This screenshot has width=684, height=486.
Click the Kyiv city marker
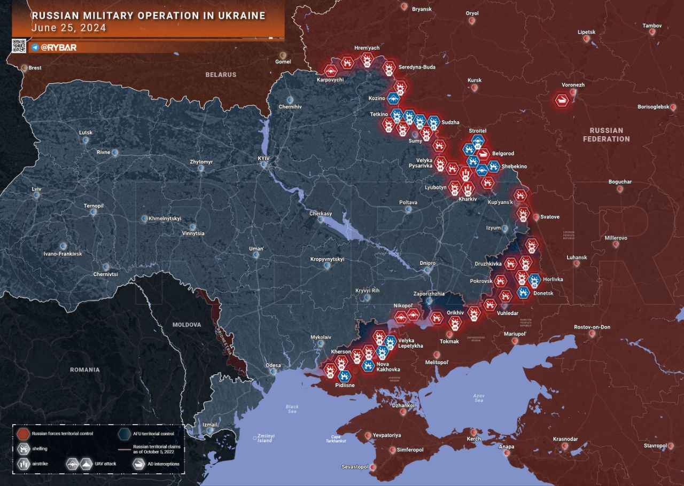point(263,164)
